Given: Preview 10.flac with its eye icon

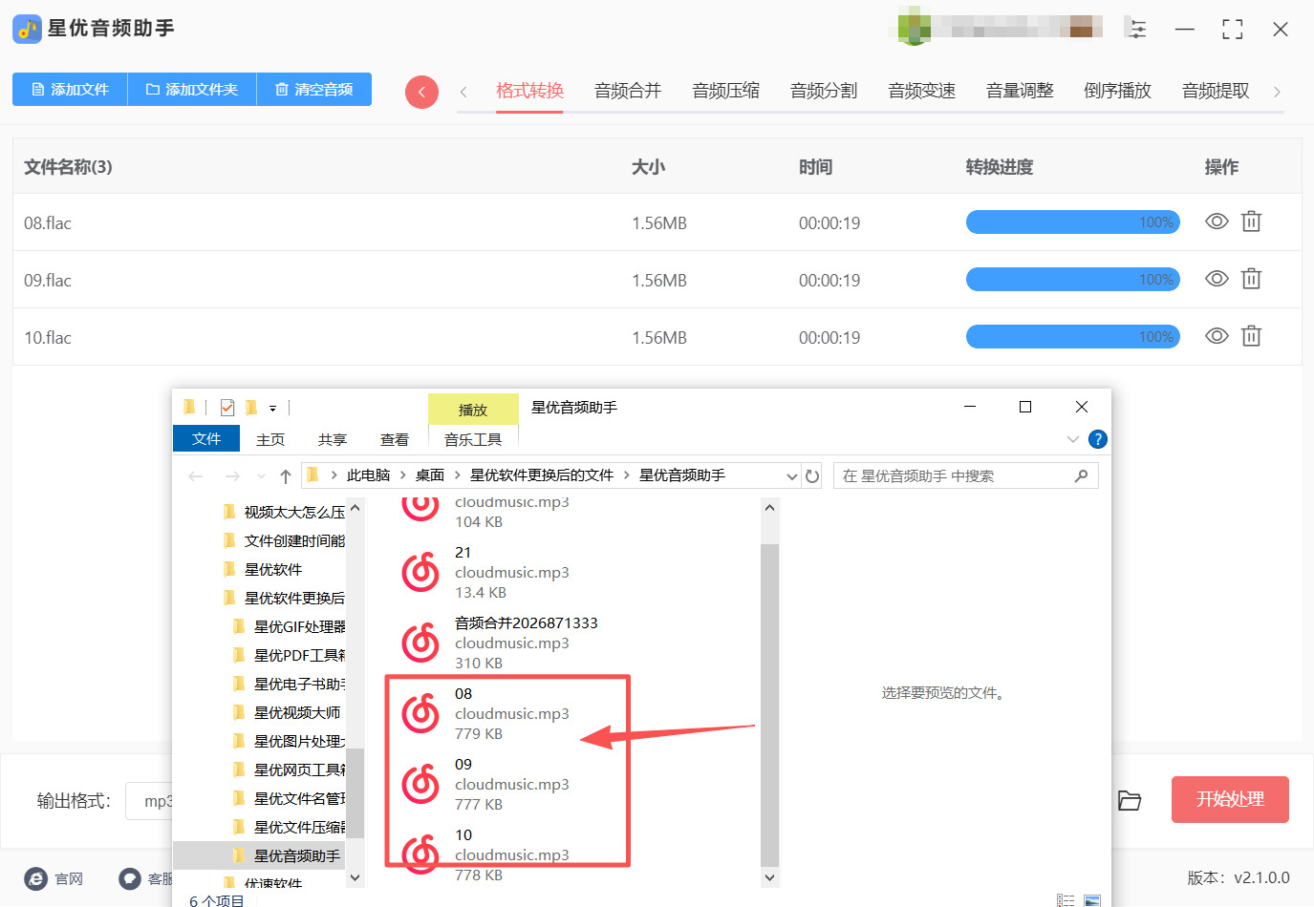Looking at the screenshot, I should tap(1217, 336).
